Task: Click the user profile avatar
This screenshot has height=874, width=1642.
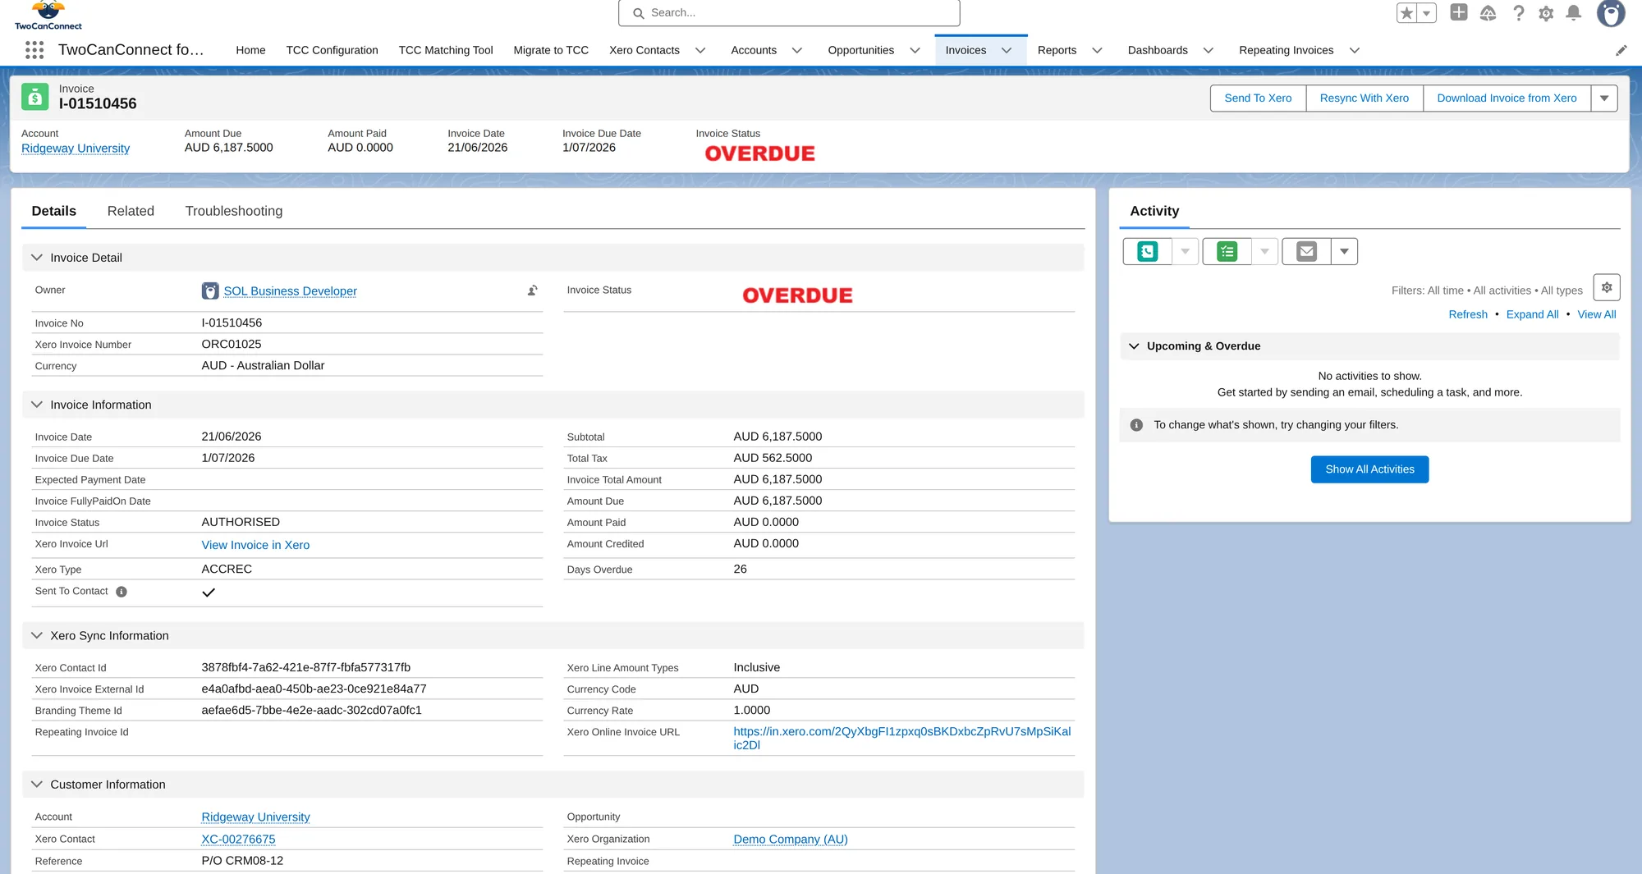Action: (1611, 13)
